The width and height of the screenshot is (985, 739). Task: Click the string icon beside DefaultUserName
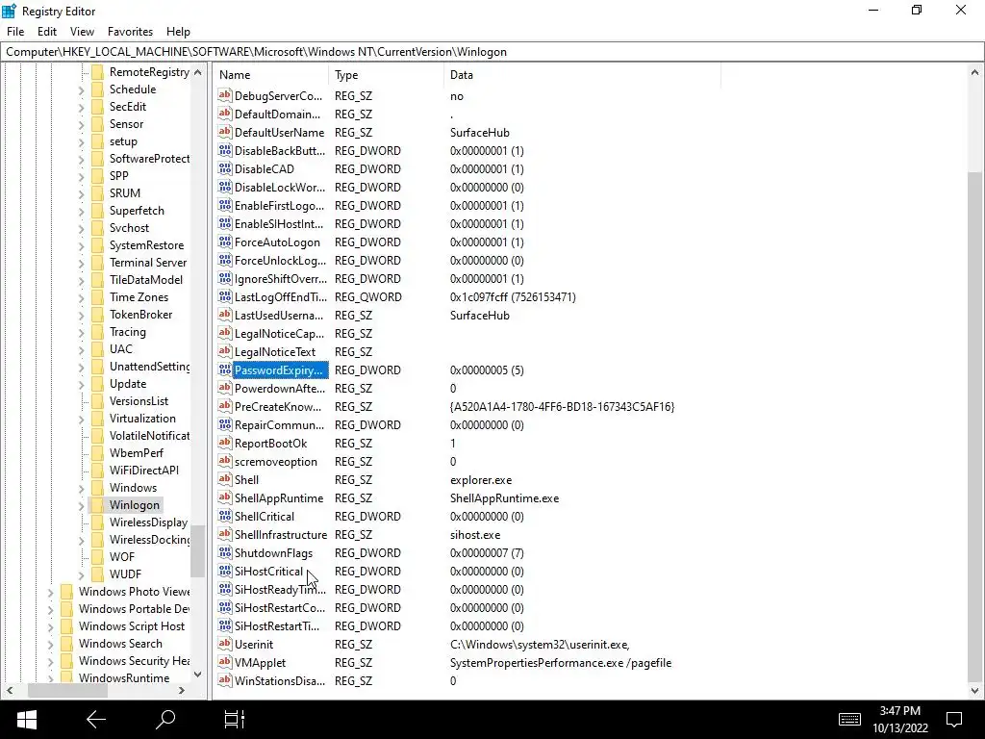click(x=225, y=132)
